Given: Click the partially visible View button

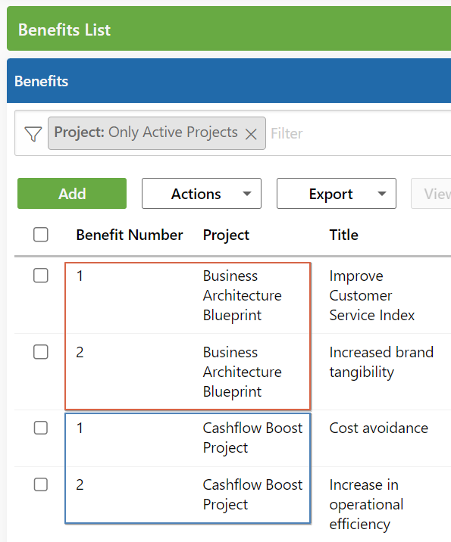Looking at the screenshot, I should point(431,194).
